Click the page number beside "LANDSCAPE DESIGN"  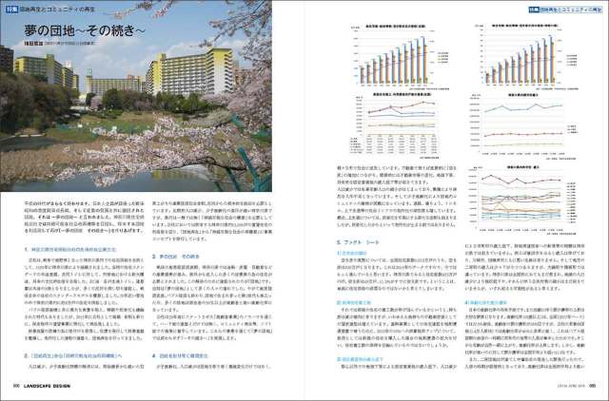(16, 386)
